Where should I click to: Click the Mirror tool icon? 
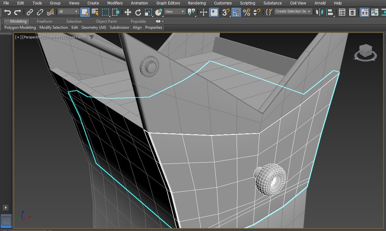click(319, 12)
